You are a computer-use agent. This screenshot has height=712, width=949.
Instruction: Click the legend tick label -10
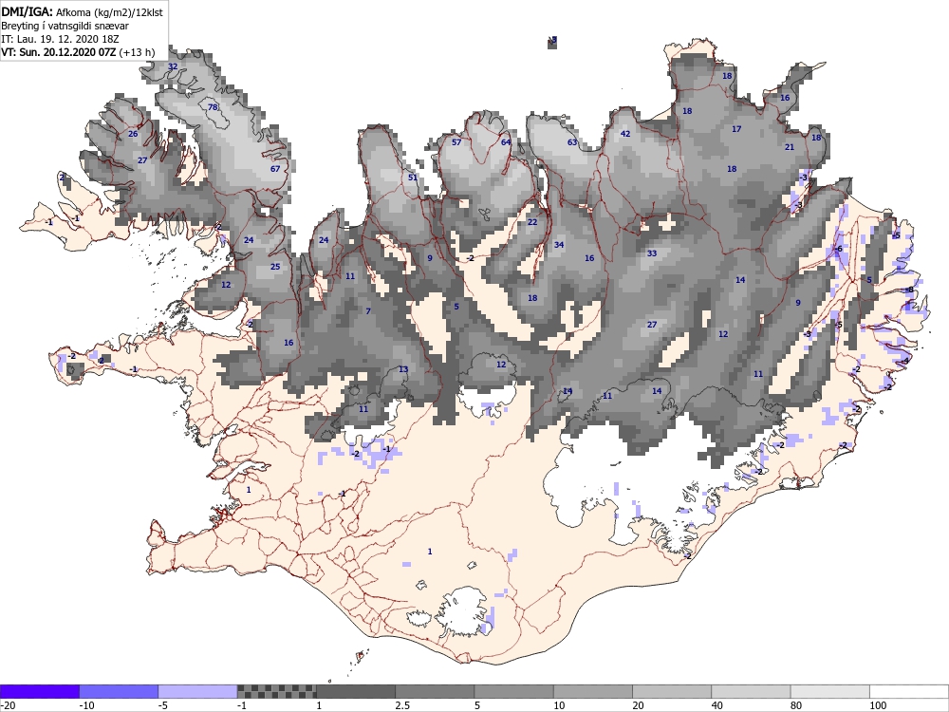(x=87, y=705)
